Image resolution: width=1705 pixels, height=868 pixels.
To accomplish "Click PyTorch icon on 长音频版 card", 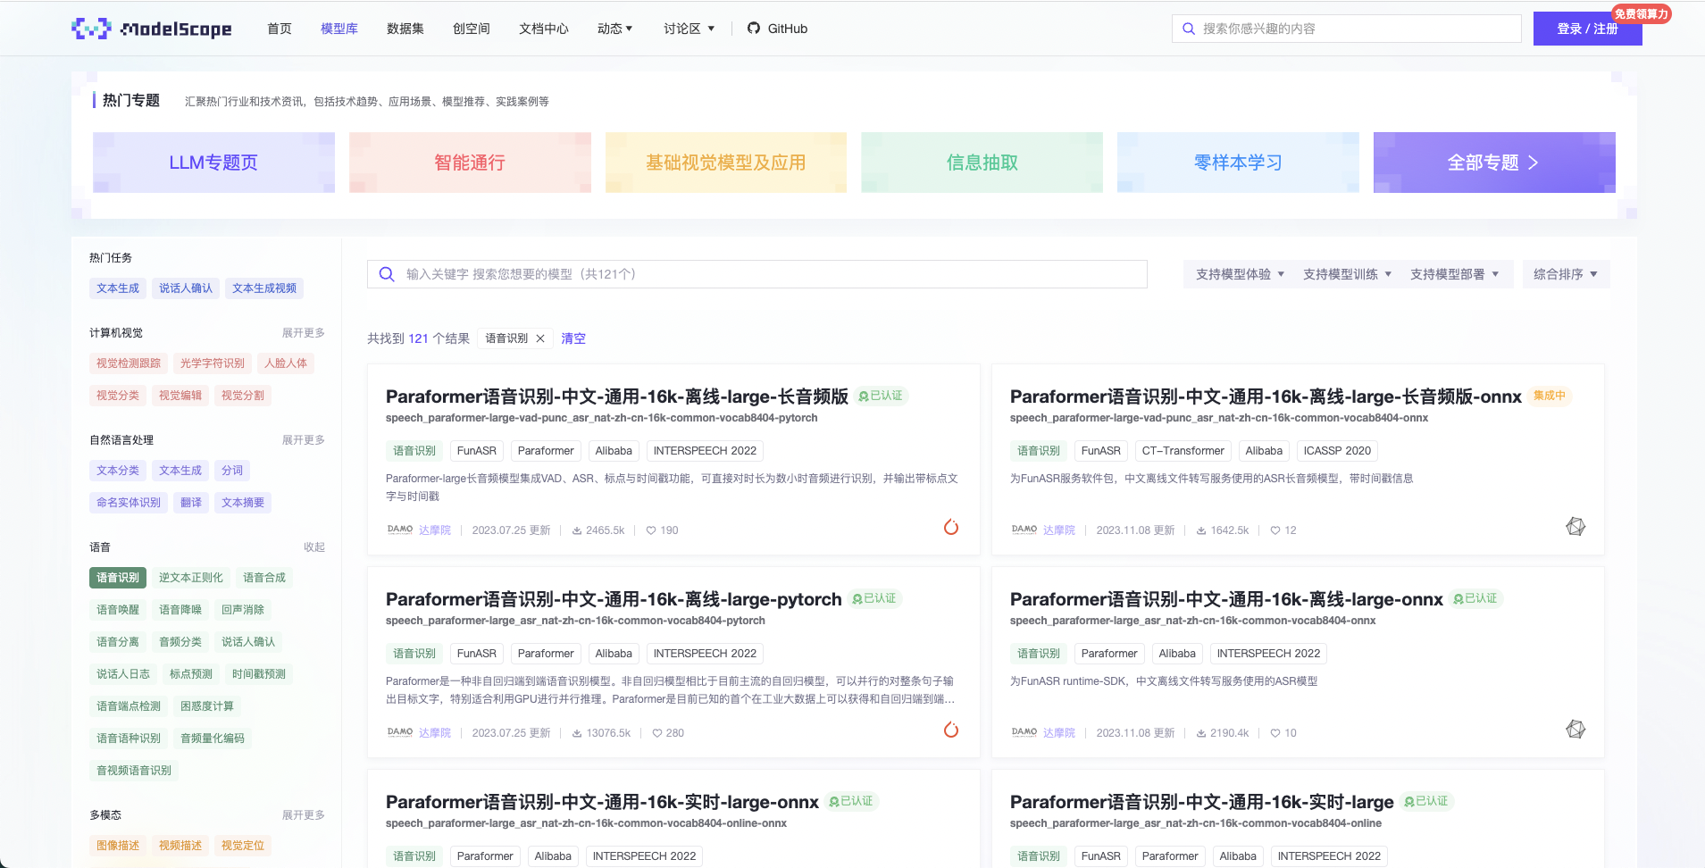I will coord(951,527).
